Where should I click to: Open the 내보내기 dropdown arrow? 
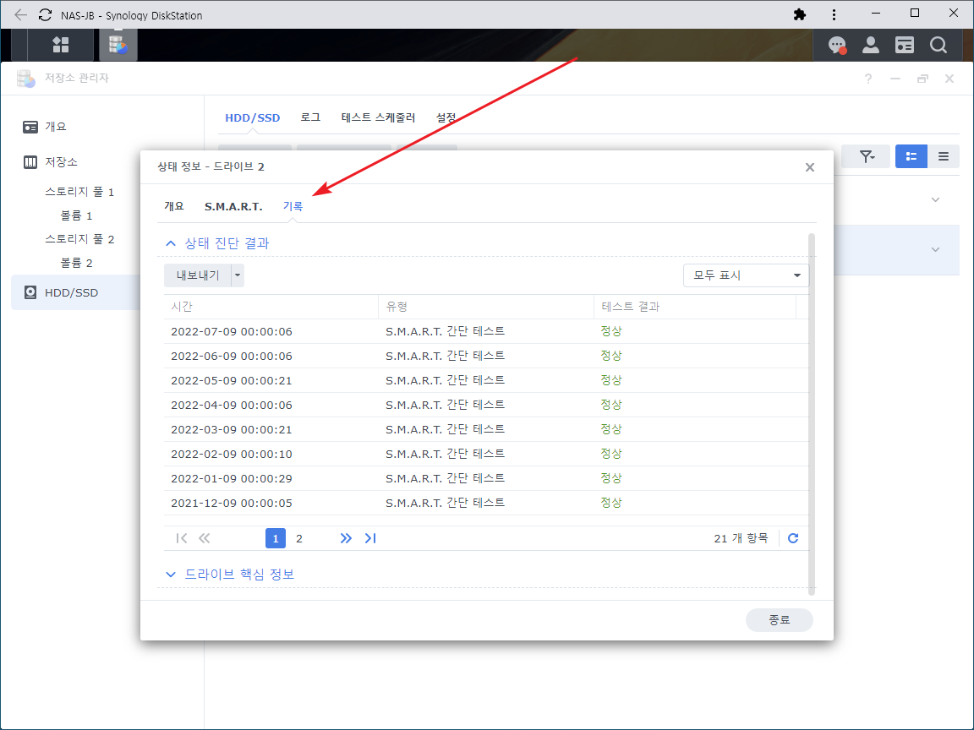238,275
